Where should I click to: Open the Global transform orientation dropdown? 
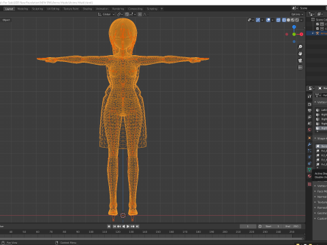click(x=106, y=14)
